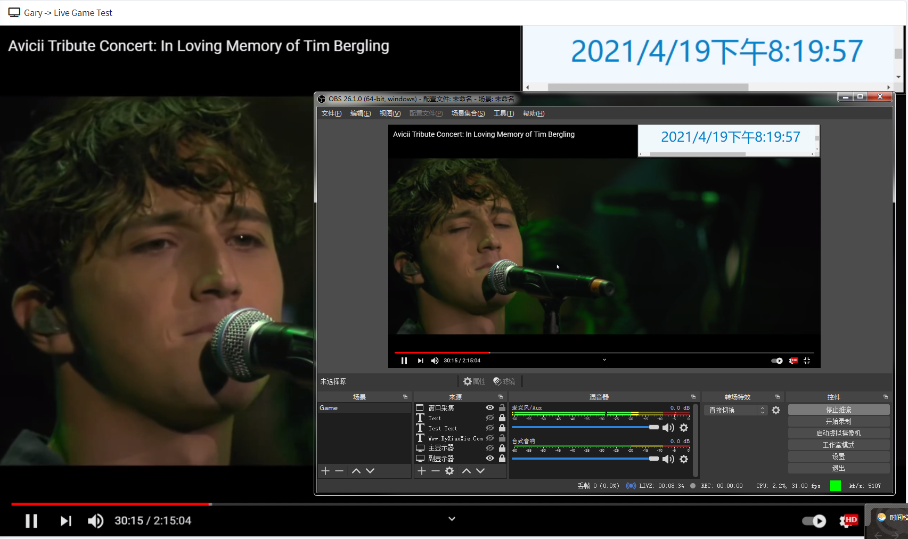
Task: Mute the 麦克风/Aux channel
Action: coord(668,428)
